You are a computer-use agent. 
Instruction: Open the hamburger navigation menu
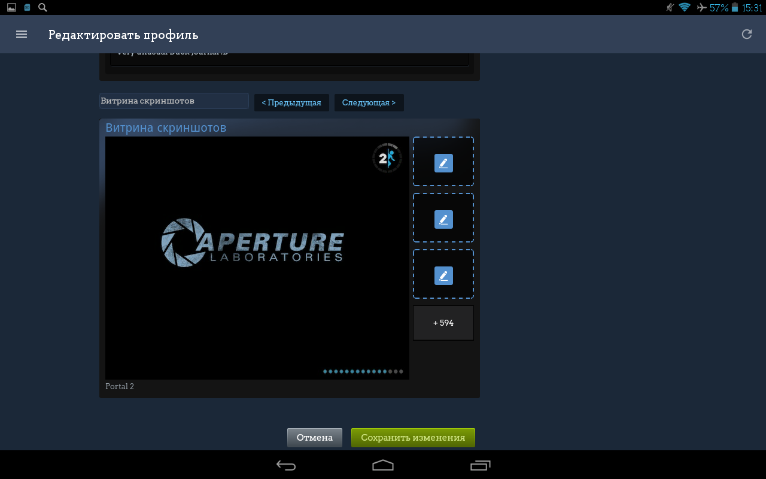pyautogui.click(x=22, y=34)
